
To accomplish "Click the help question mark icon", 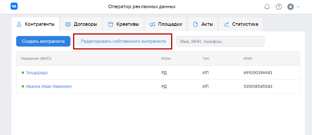I will click(279, 7).
